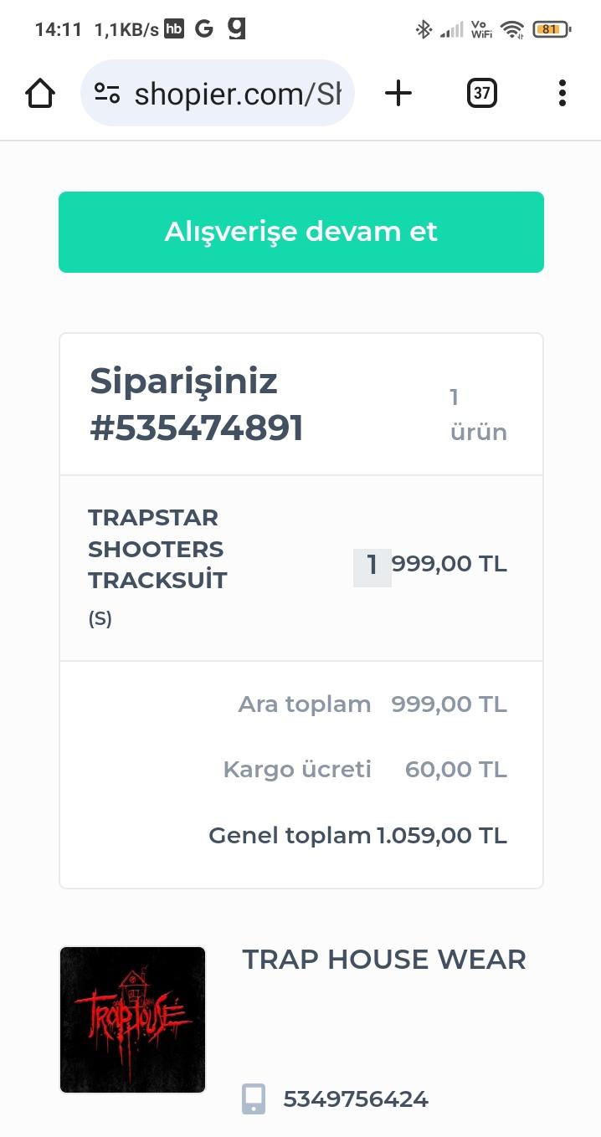Image resolution: width=601 pixels, height=1137 pixels.
Task: Open a new tab with the plus icon
Action: (x=398, y=93)
